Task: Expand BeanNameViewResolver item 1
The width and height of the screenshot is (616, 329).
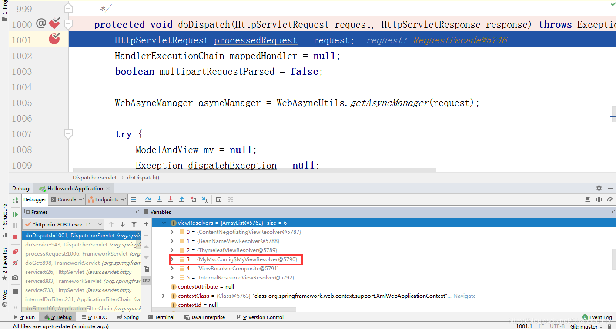Action: coord(173,241)
